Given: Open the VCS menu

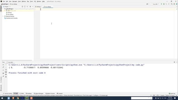Looking at the screenshot, I should click(35, 1).
